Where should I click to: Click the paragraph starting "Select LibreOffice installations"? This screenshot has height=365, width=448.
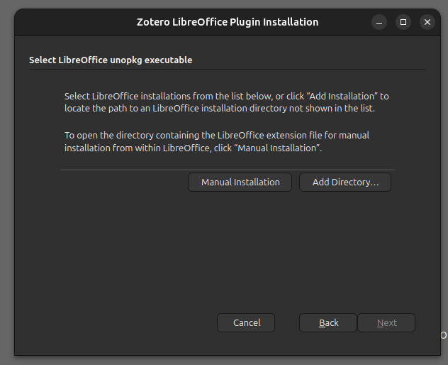click(227, 102)
